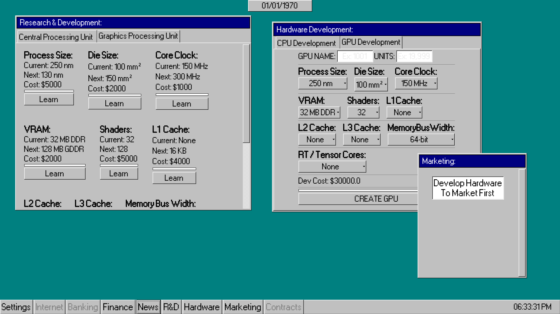
Task: Open the Core Clock 150 MHz dropdown
Action: pyautogui.click(x=416, y=84)
